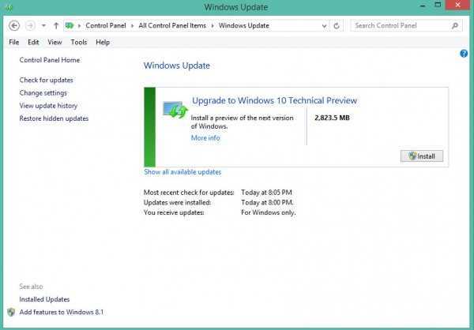Open View update history
The height and width of the screenshot is (330, 474).
click(48, 106)
